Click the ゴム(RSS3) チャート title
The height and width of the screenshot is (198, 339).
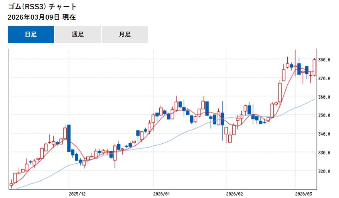point(42,7)
